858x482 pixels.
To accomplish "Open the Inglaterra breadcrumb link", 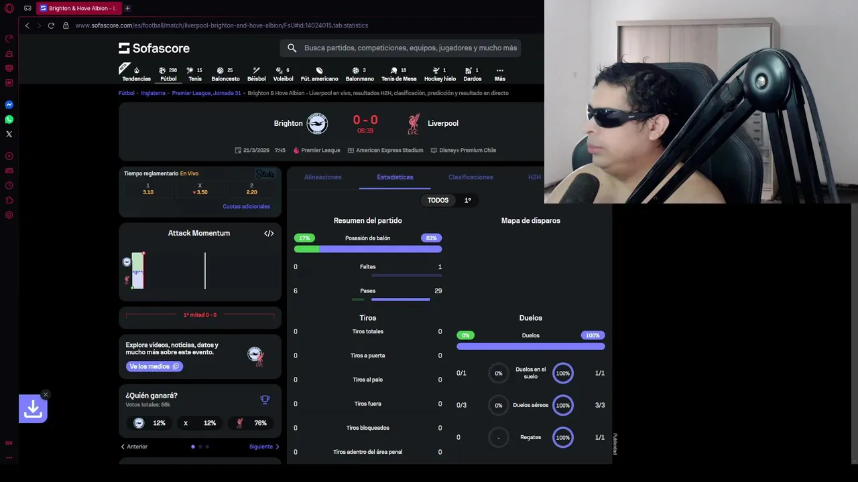I will (153, 93).
